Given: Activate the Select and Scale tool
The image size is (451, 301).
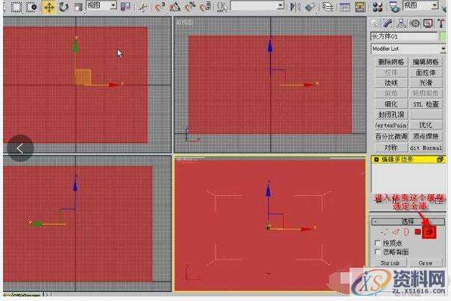Looking at the screenshot, I should (78, 7).
